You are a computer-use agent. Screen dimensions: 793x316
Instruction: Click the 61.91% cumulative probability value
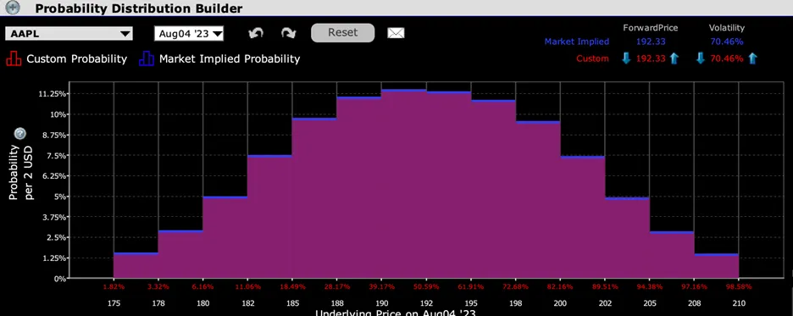coord(471,287)
